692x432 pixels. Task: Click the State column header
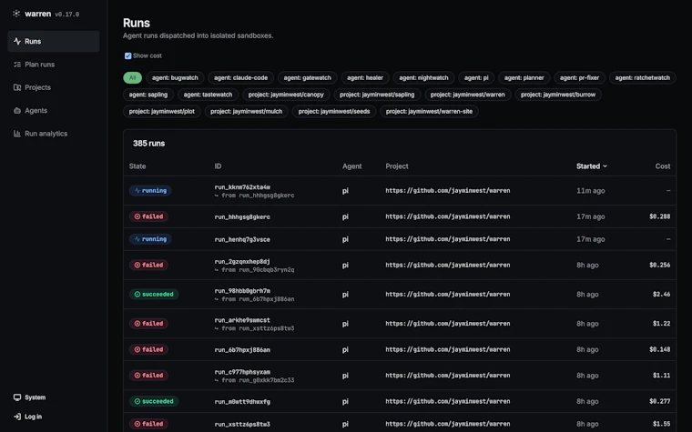[137, 166]
